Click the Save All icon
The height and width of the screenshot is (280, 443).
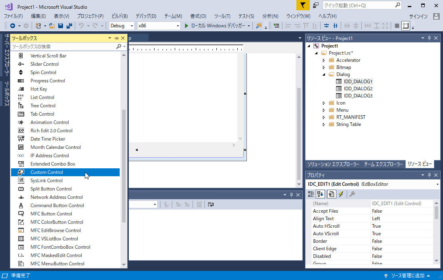(69, 26)
